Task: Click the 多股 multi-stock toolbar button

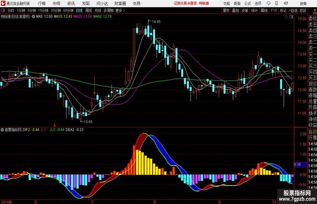Action: pos(245,10)
